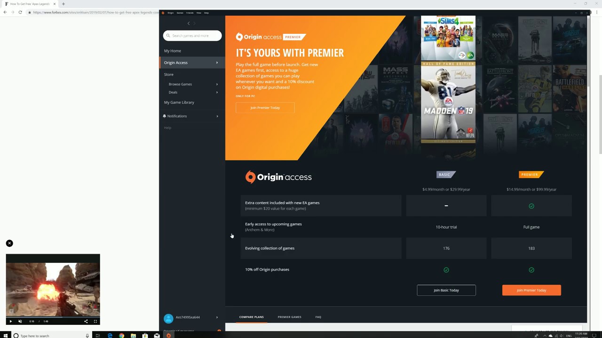Image resolution: width=602 pixels, height=338 pixels.
Task: Click the taskbar search box
Action: 51,336
